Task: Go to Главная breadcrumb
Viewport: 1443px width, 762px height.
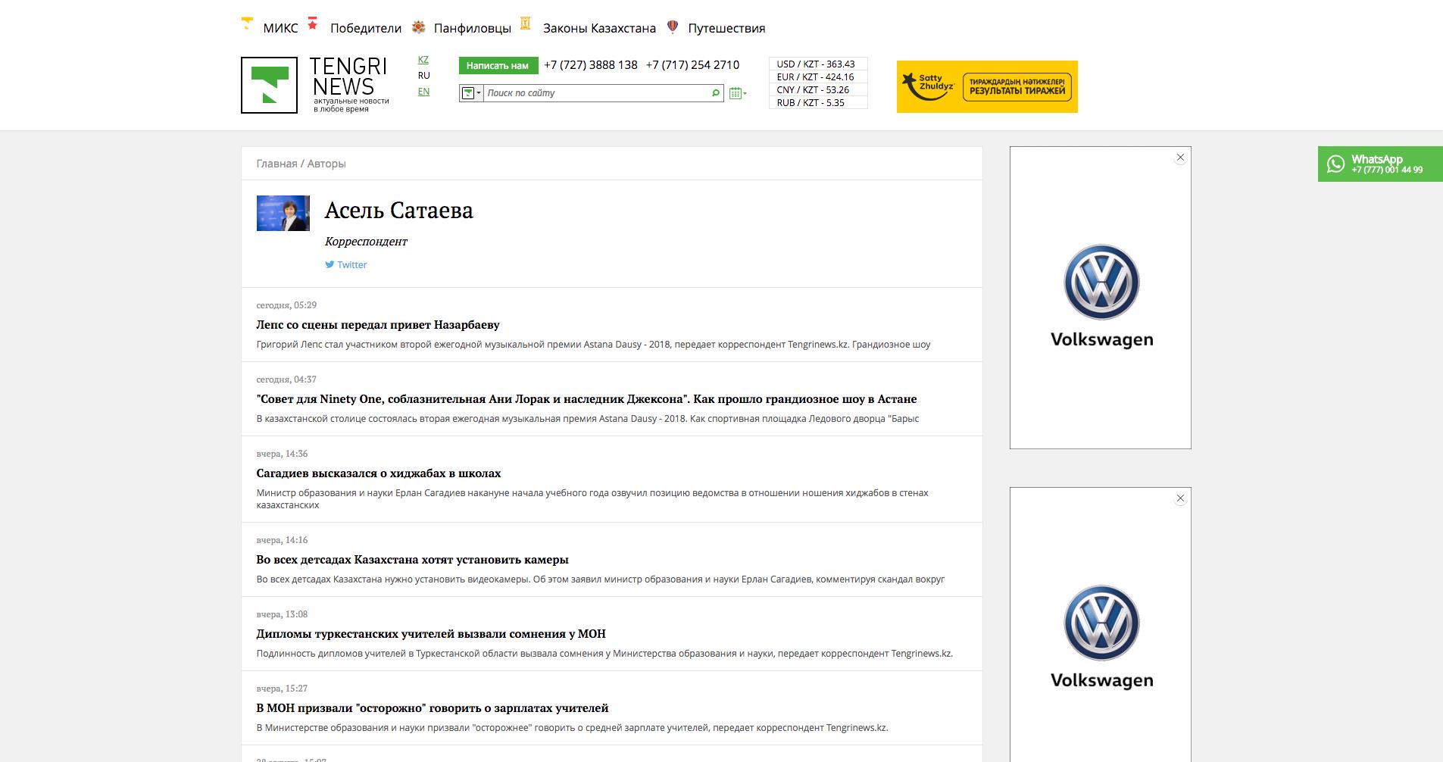Action: 276,164
